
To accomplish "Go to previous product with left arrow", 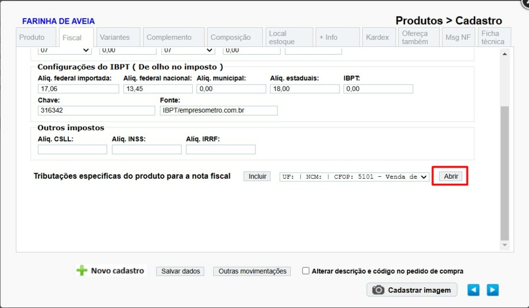I will [x=473, y=290].
